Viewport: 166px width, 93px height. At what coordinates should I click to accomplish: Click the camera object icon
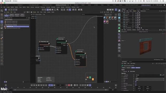point(119,48)
